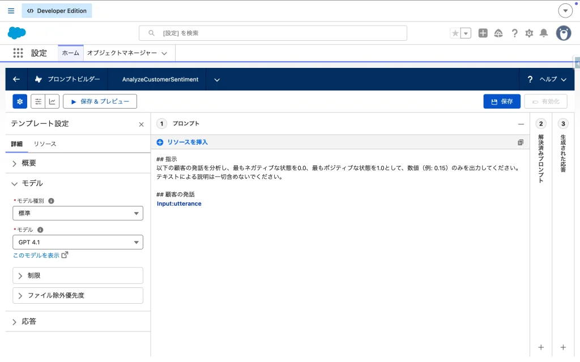
Task: Open the GPT 4.1 model dropdown
Action: [78, 243]
